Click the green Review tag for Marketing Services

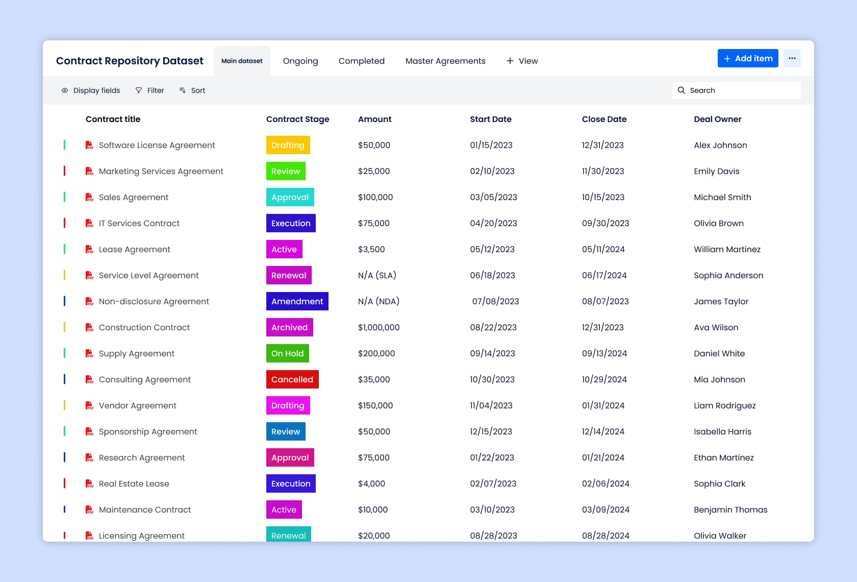tap(286, 171)
